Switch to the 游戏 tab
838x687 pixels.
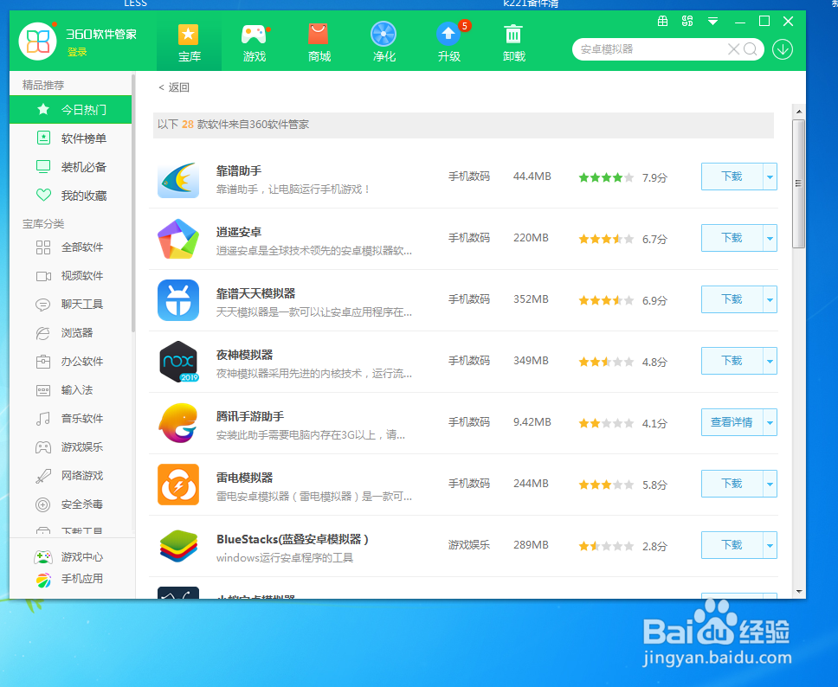[x=255, y=43]
